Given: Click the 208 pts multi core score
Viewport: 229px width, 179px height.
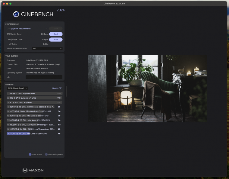Looking at the screenshot, I should pyautogui.click(x=45, y=34).
